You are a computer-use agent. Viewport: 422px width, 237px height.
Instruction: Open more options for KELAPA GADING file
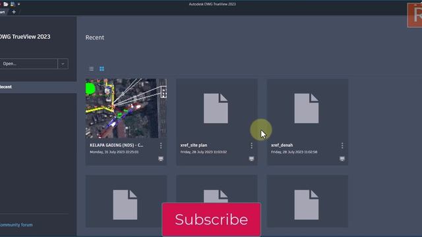(x=161, y=145)
